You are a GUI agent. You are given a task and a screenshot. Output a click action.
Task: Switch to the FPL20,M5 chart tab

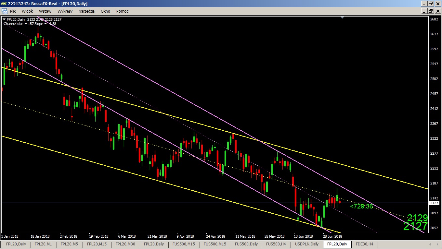pos(69,244)
